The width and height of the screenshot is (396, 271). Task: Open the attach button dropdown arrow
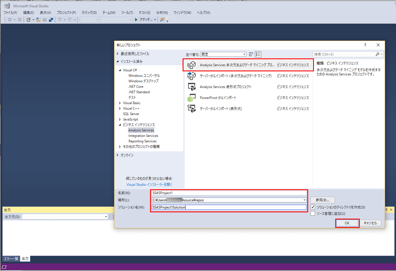(x=155, y=20)
